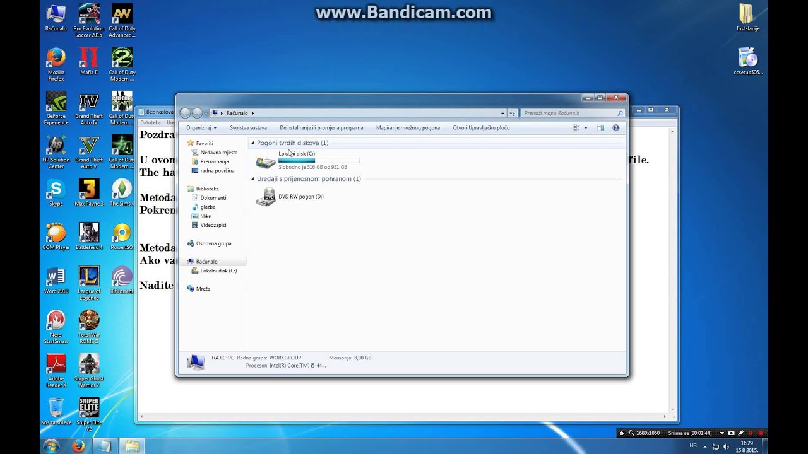Viewport: 808px width, 454px height.
Task: Click Deinstaliranje ili promjena programa
Action: tap(321, 127)
